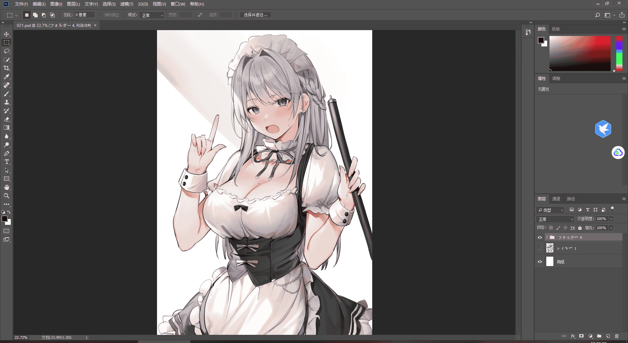Image resolution: width=628 pixels, height=343 pixels.
Task: Open the search magnifier in options bar
Action: click(x=598, y=15)
